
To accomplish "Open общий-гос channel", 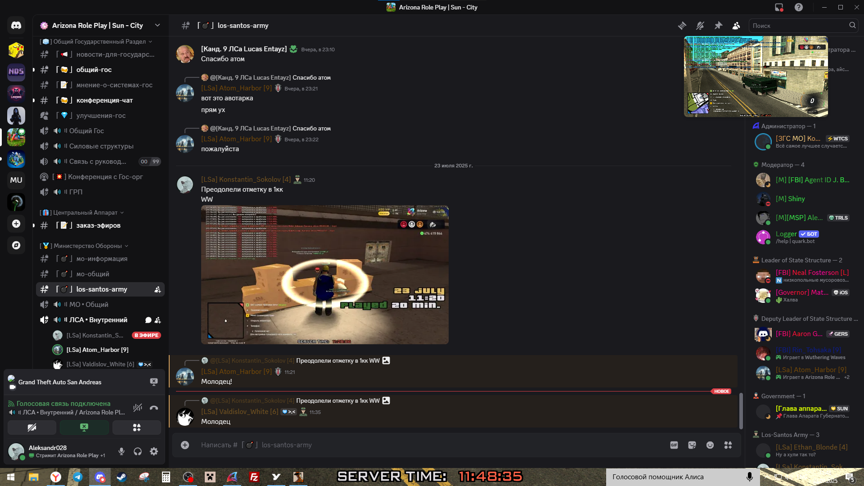I will pyautogui.click(x=100, y=70).
